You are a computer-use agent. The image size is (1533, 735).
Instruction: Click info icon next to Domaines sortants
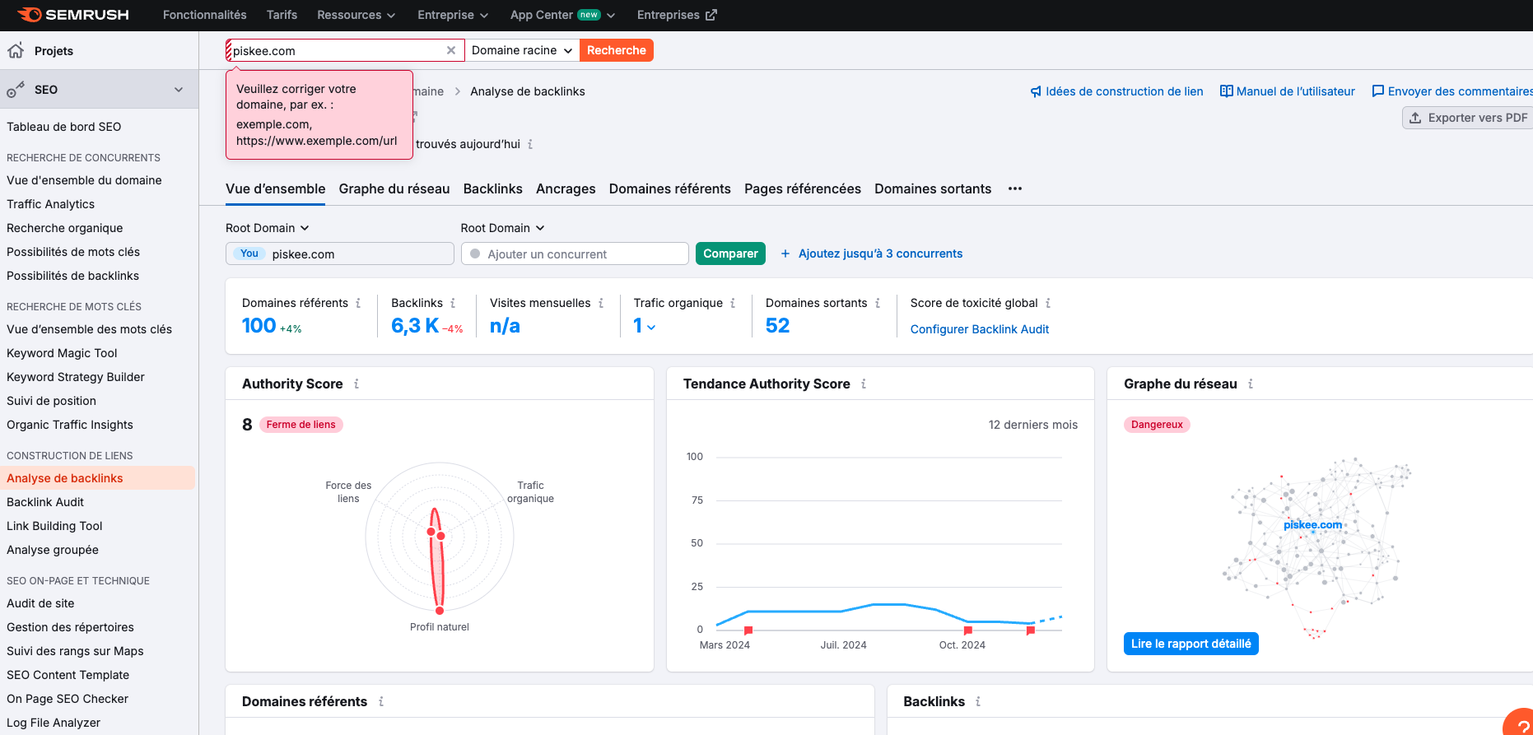tap(878, 303)
